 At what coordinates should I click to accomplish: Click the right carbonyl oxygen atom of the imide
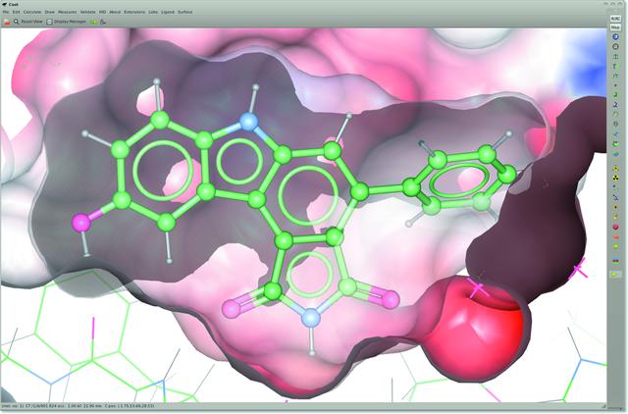pos(391,300)
